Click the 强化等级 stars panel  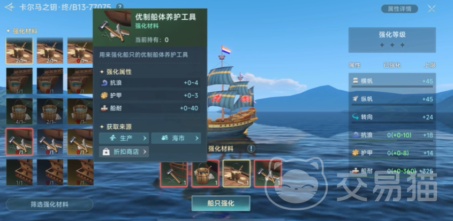pyautogui.click(x=392, y=40)
